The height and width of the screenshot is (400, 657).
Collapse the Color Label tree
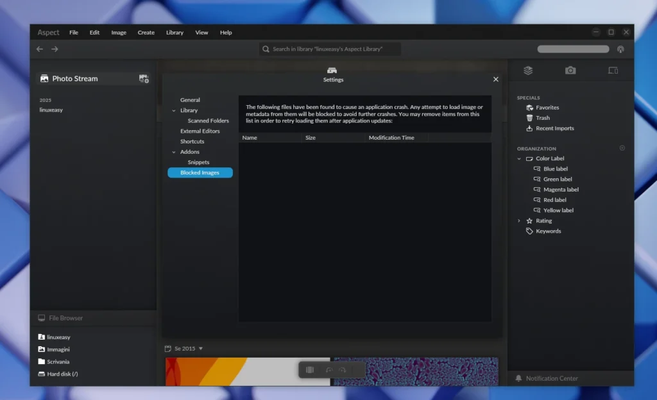coord(519,159)
